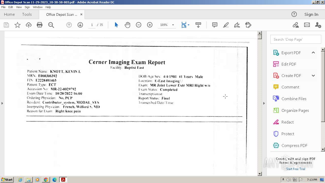Open the File menu

[3, 7]
